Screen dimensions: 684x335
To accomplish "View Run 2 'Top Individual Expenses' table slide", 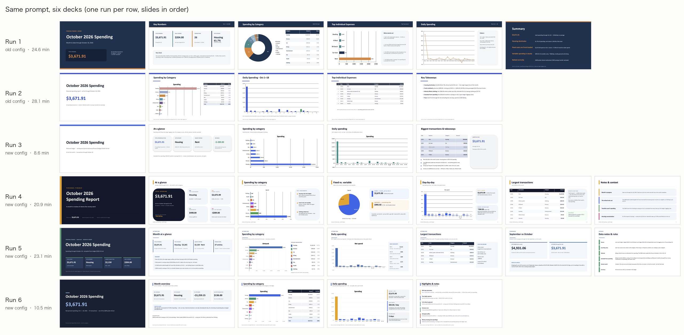I will [370, 97].
